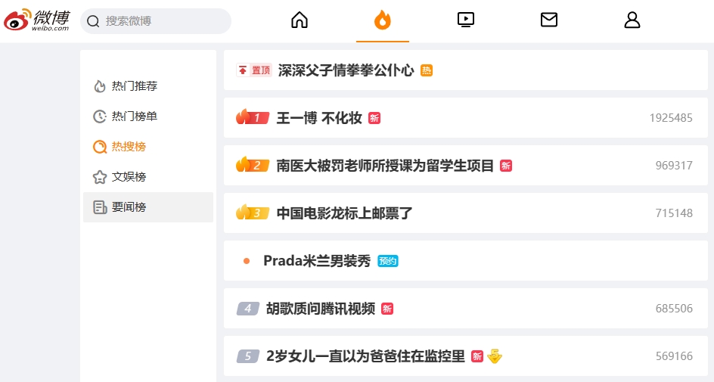Open the user Profile icon
This screenshot has height=382, width=714.
coord(632,20)
